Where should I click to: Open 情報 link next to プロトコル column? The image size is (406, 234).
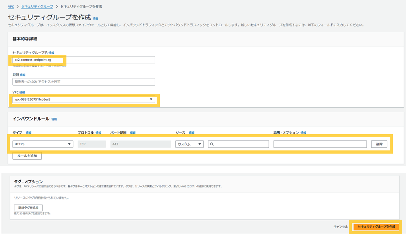98,133
